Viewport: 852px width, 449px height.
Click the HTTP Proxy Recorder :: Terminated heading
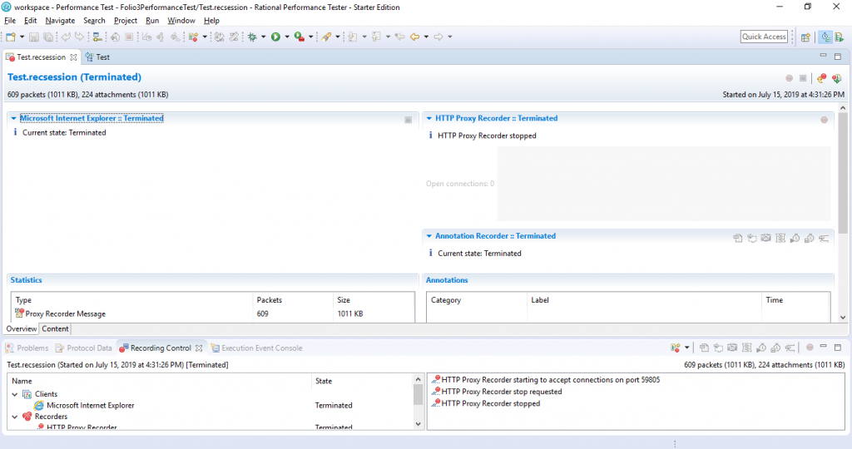pos(496,118)
